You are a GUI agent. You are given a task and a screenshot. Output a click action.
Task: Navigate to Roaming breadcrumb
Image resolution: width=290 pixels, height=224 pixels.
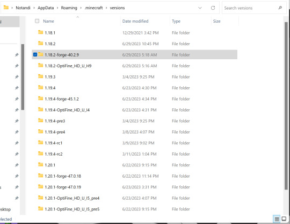click(69, 8)
